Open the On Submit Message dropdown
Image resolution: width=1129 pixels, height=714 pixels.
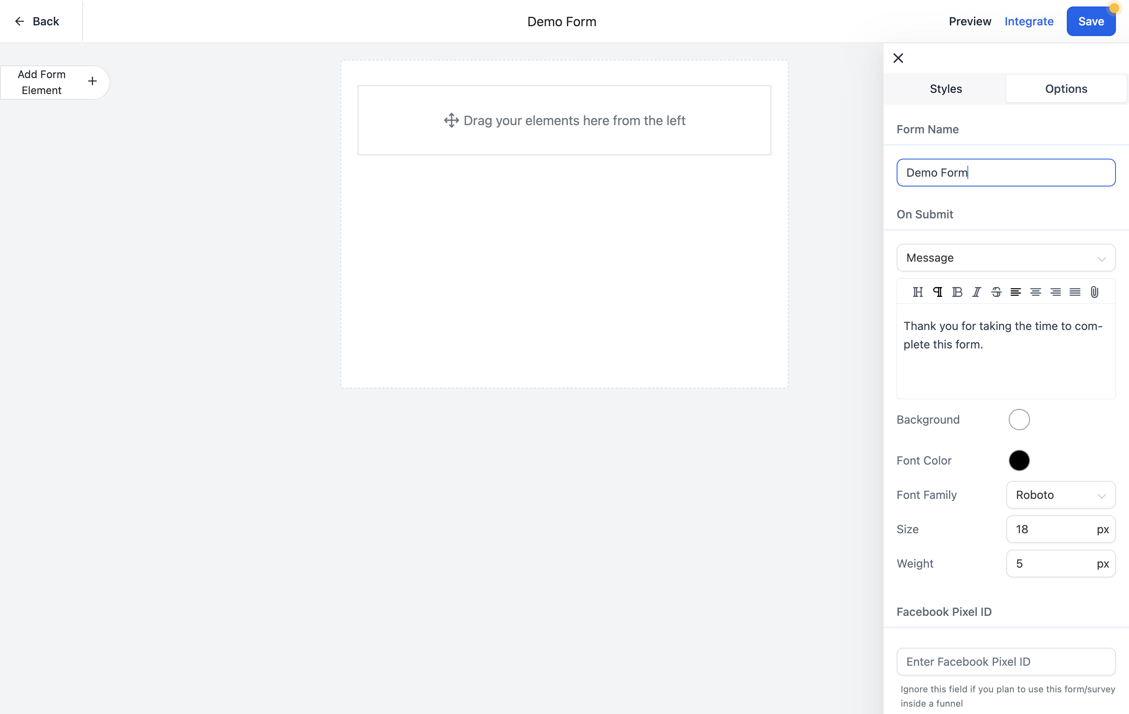[1006, 258]
